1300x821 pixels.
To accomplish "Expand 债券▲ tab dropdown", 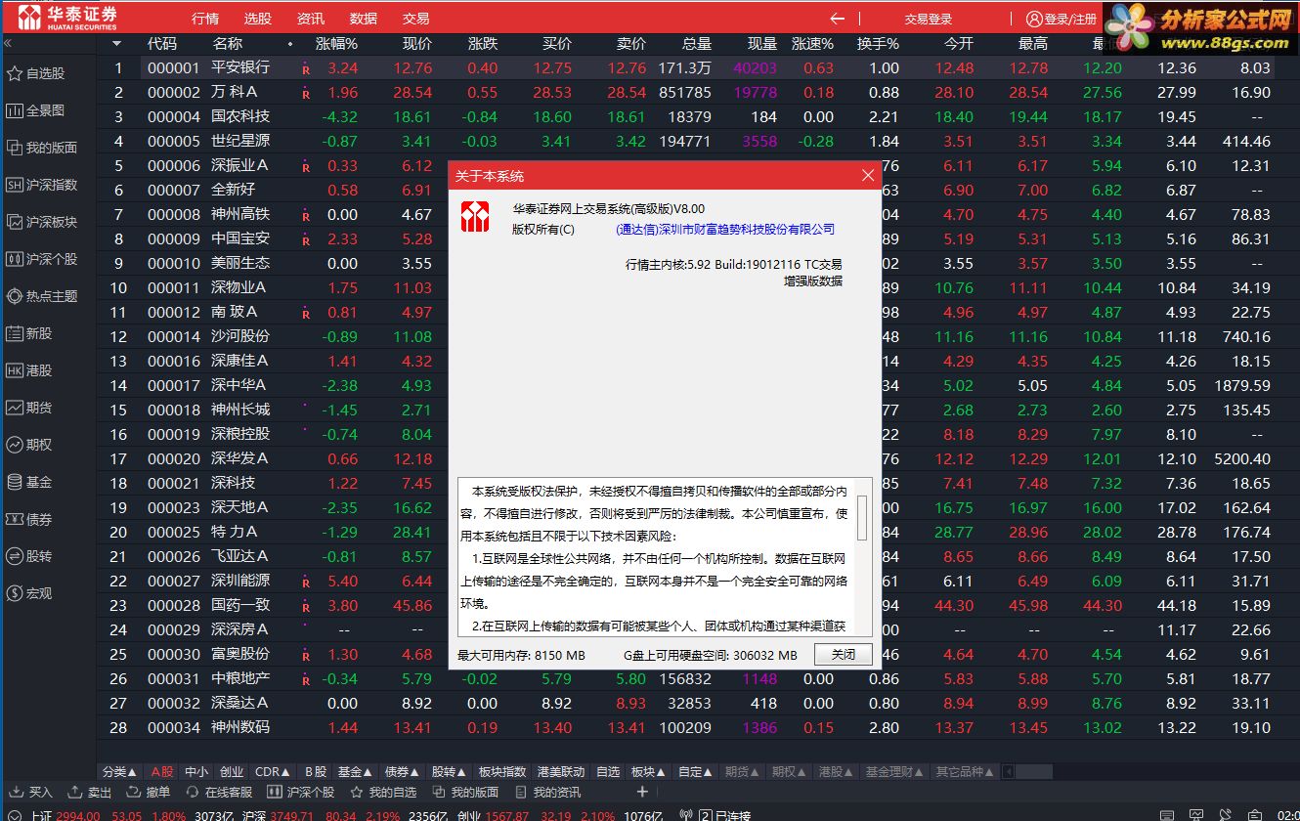I will coord(403,772).
